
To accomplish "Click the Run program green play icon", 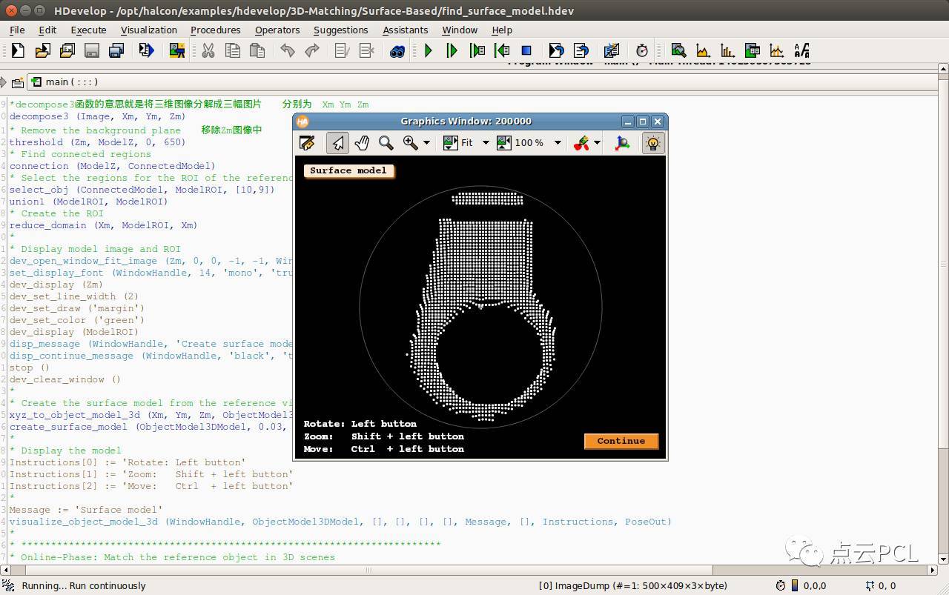I will coord(428,50).
